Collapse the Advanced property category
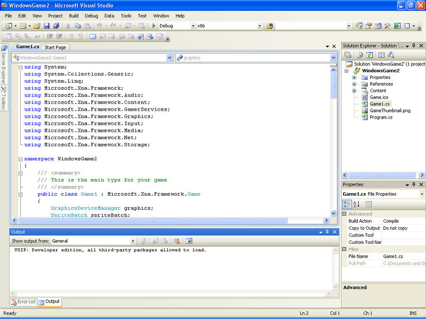426x319 pixels. tap(344, 214)
